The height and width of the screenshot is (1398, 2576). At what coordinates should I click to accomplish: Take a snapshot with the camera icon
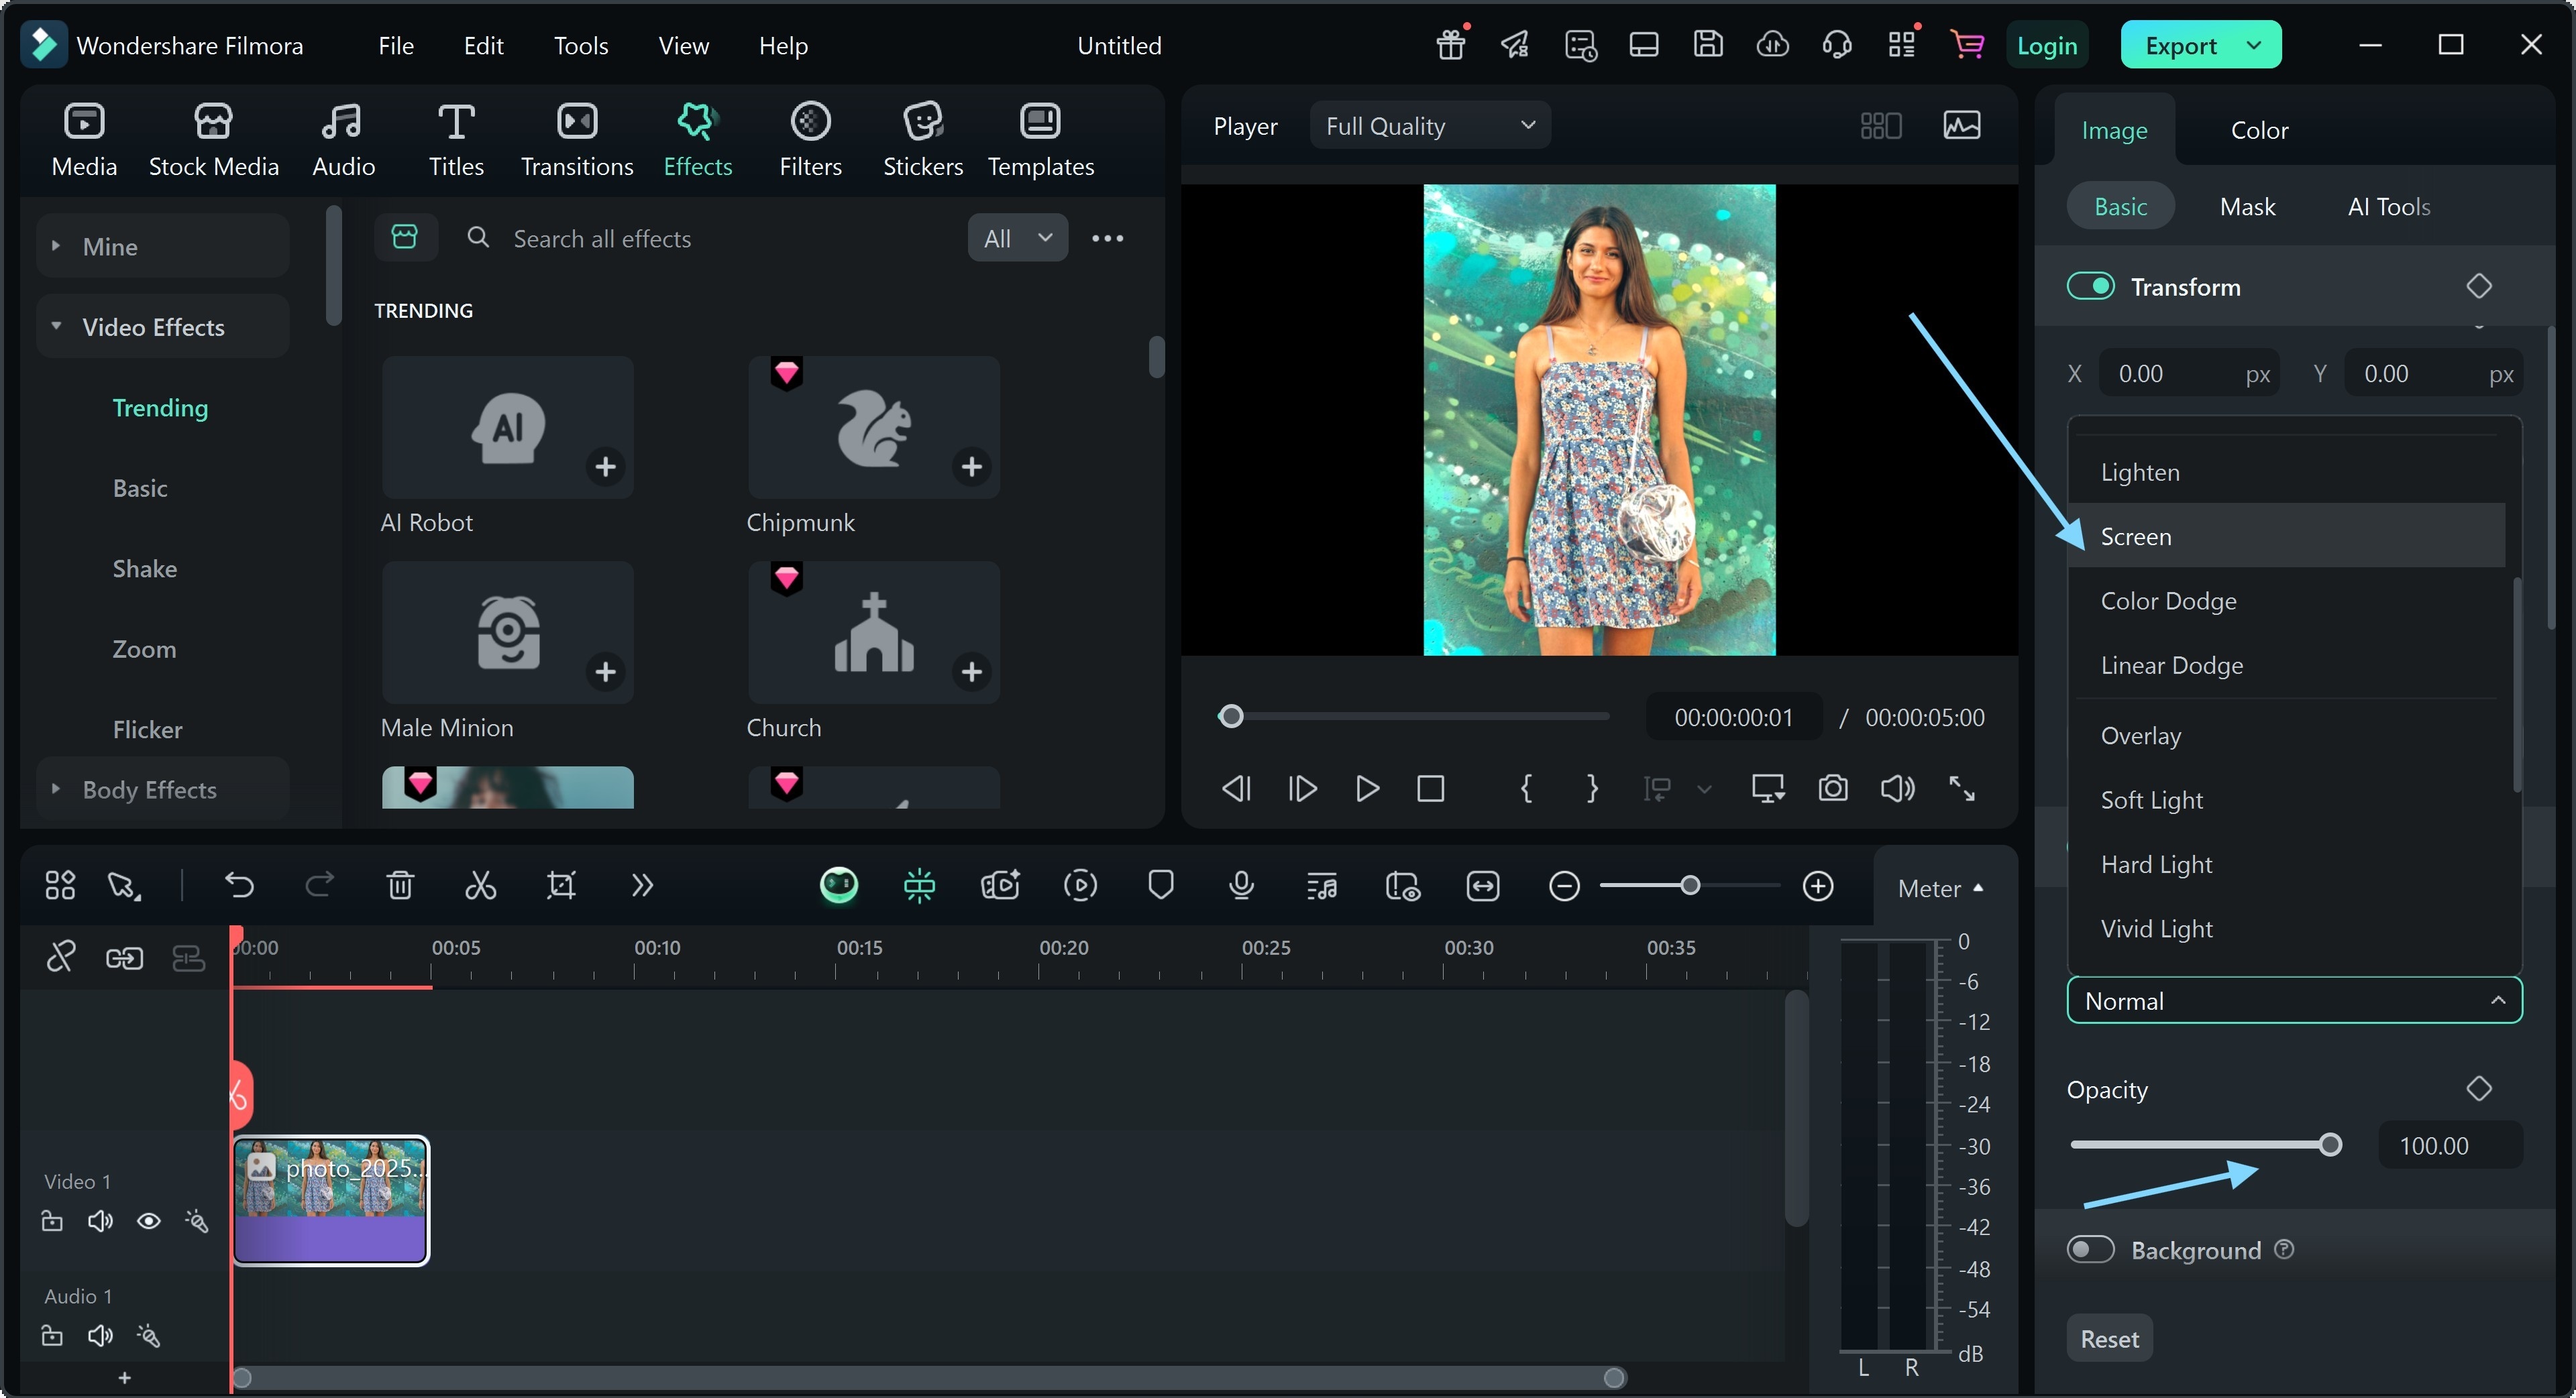tap(1832, 789)
